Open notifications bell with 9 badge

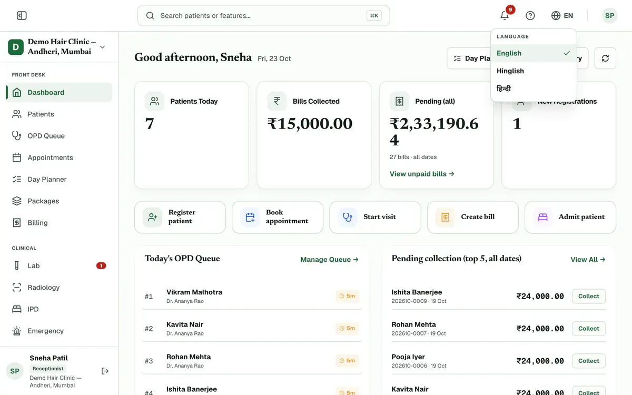505,16
